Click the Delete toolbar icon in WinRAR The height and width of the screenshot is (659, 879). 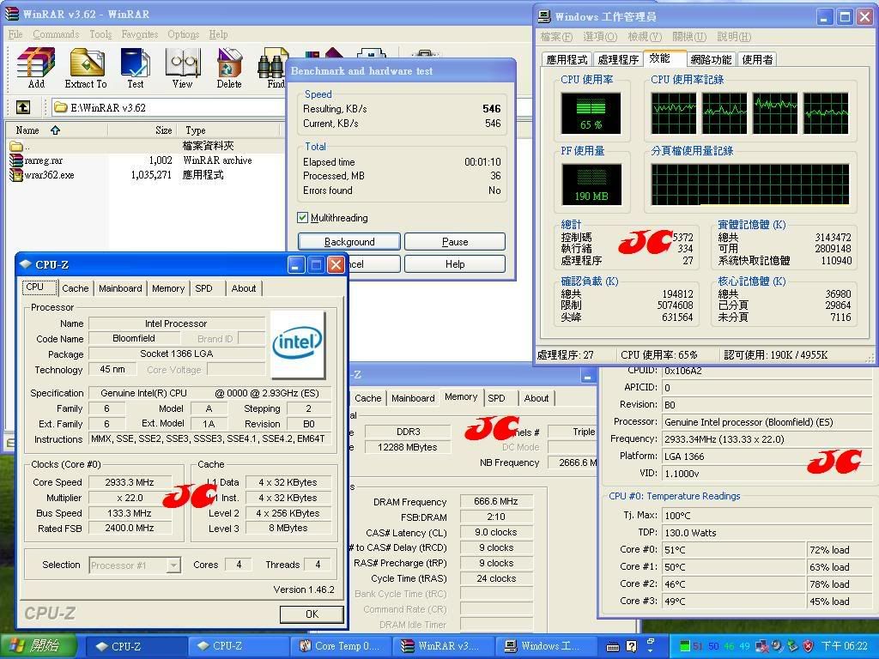229,68
